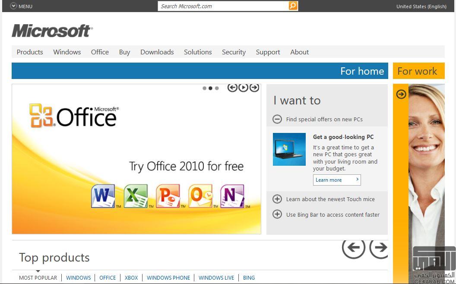The width and height of the screenshot is (456, 284).
Task: Play the banner slideshow
Action: (x=243, y=87)
